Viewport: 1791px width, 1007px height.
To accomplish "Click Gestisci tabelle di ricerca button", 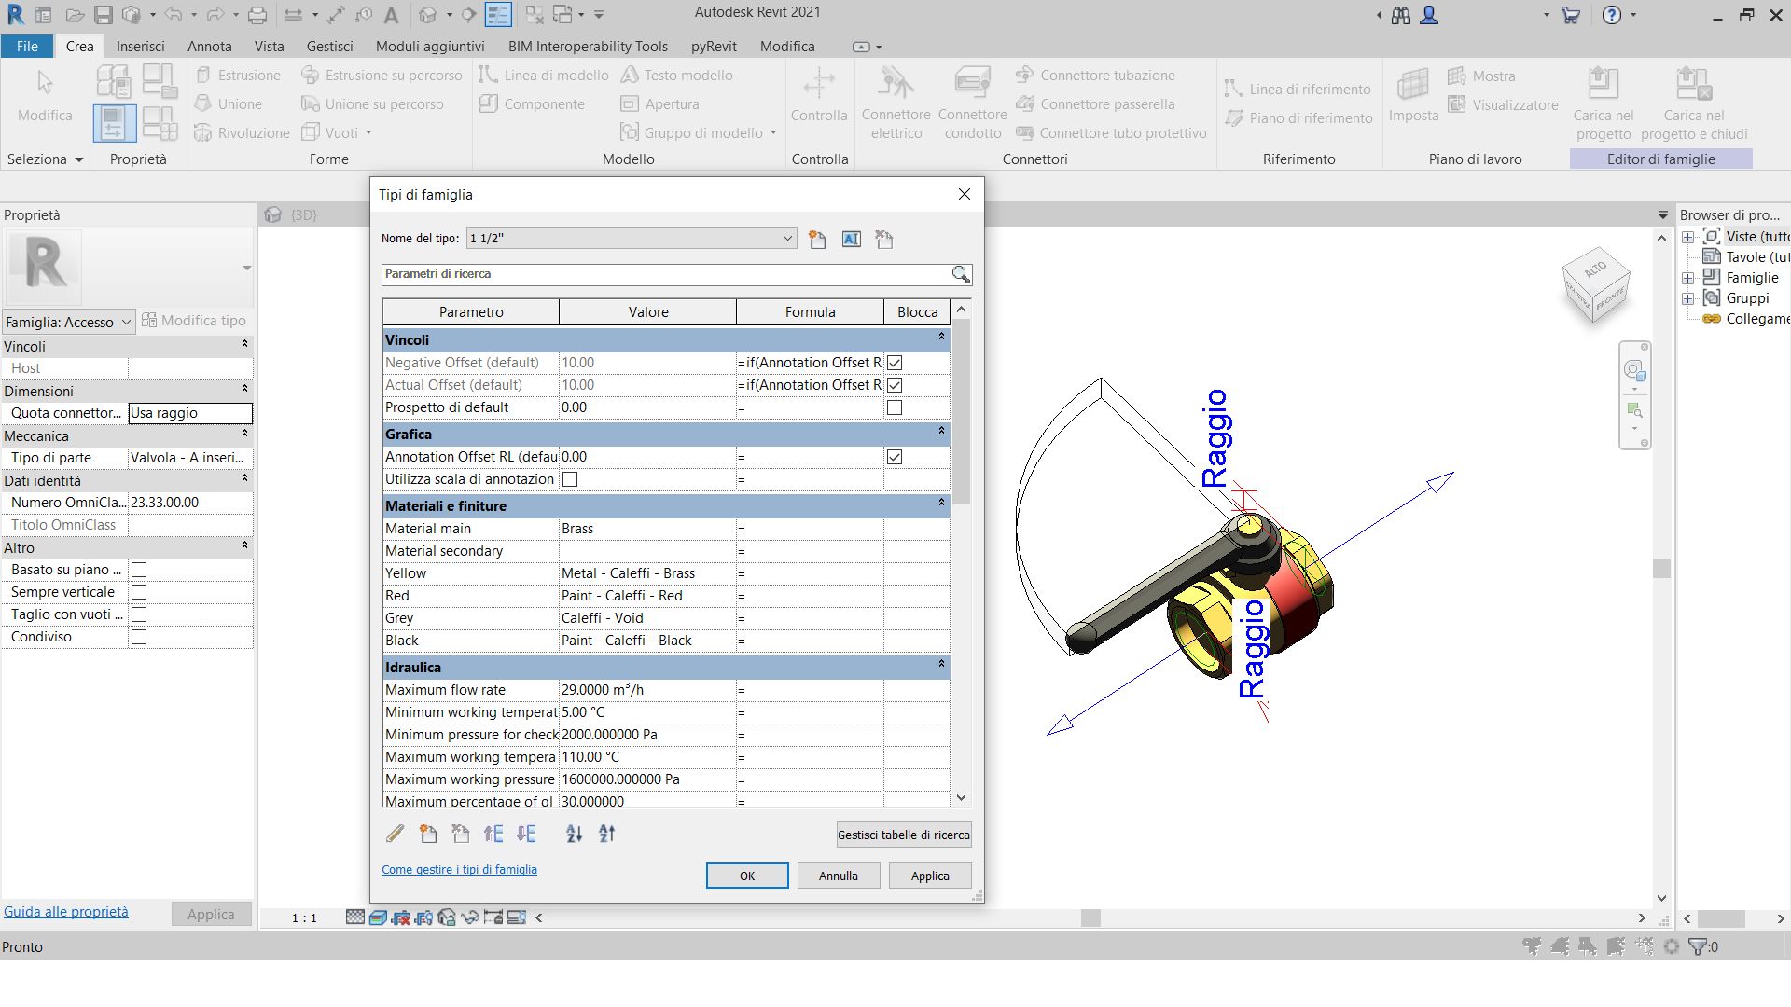I will click(x=904, y=835).
